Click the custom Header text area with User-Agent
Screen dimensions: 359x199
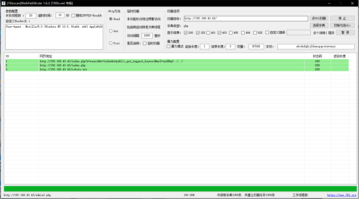(54, 37)
